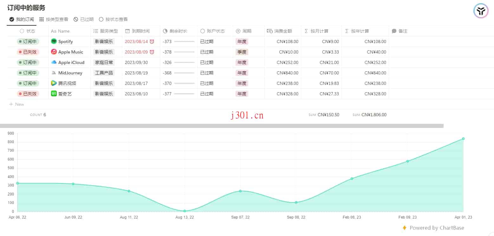Click the date 2023/08/19 cell
494x236 pixels.
[x=136, y=73]
